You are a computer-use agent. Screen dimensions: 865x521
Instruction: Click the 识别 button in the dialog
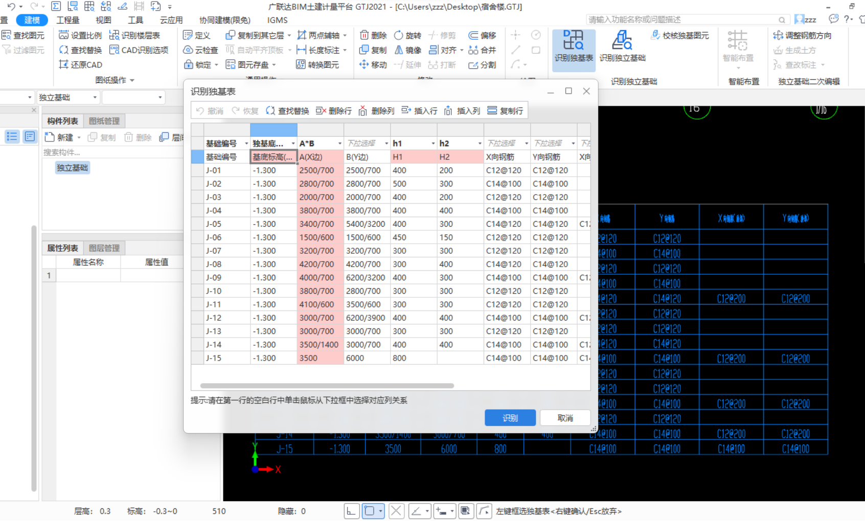pos(510,418)
